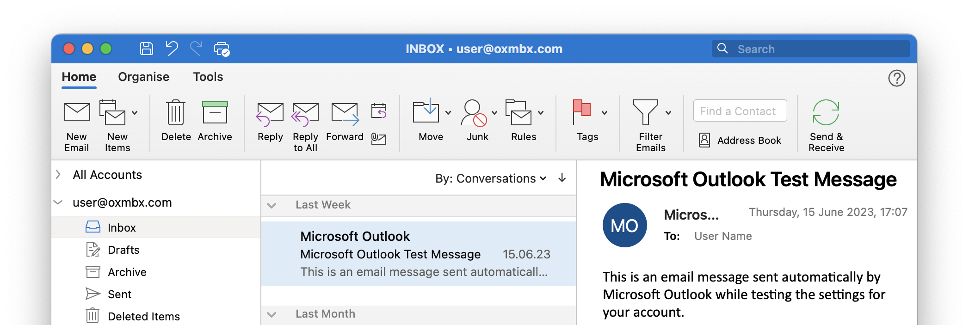
Task: Open the New Items dropdown arrow
Action: pos(135,112)
